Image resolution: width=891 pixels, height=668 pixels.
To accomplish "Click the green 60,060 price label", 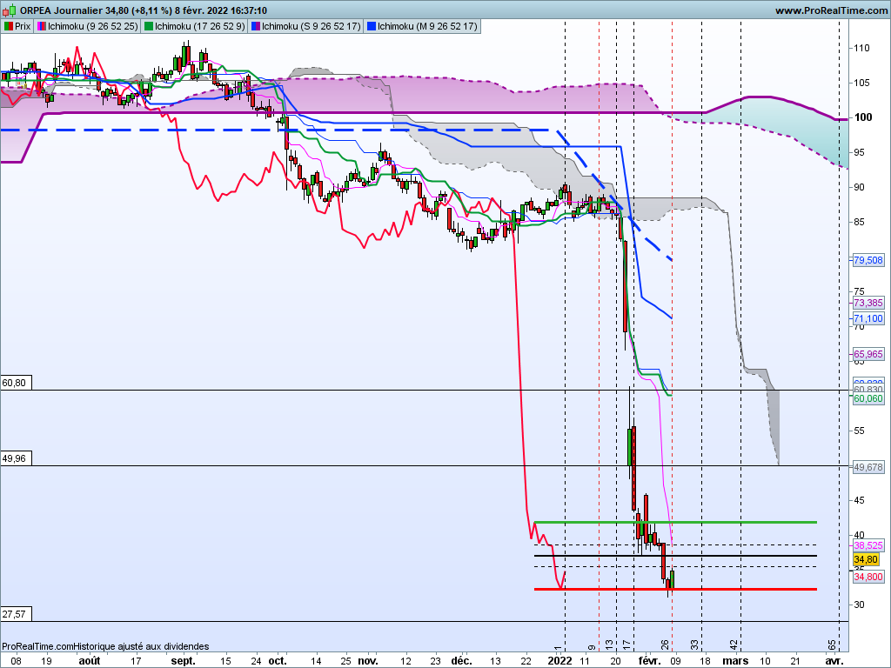I will [x=868, y=398].
